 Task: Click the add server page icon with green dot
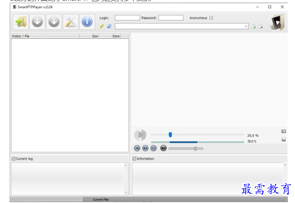click(253, 26)
